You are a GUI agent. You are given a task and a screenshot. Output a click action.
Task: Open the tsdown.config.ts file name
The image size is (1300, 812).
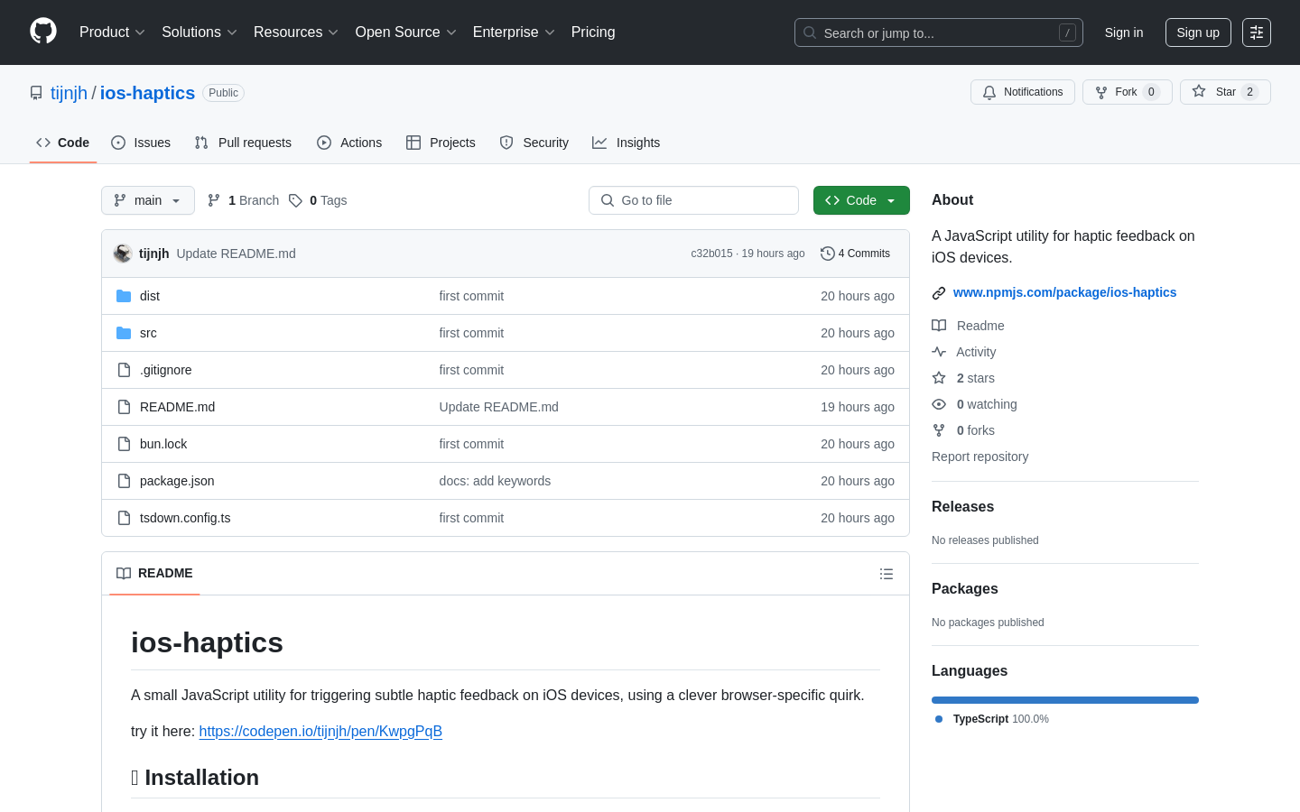(185, 518)
